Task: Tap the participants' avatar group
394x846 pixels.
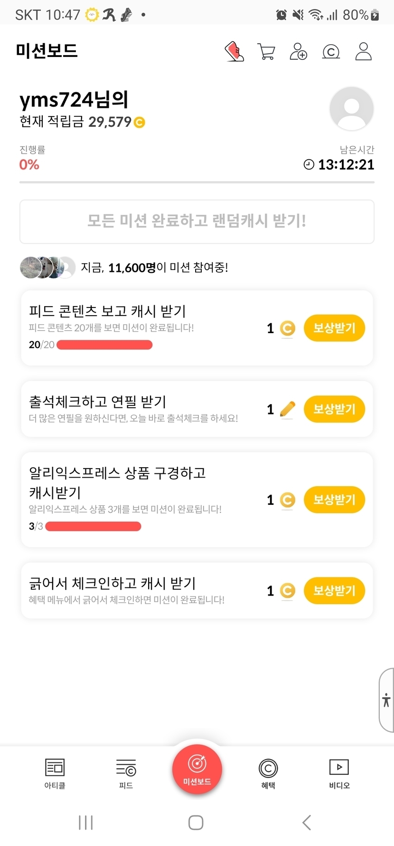Action: point(47,268)
